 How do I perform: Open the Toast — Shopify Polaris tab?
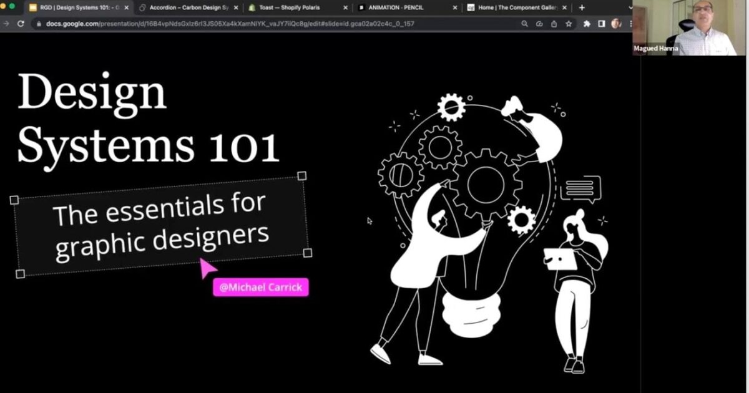pyautogui.click(x=298, y=7)
